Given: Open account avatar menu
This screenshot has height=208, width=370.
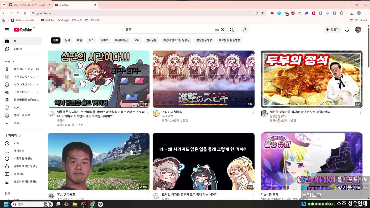Looking at the screenshot, I should point(358,30).
